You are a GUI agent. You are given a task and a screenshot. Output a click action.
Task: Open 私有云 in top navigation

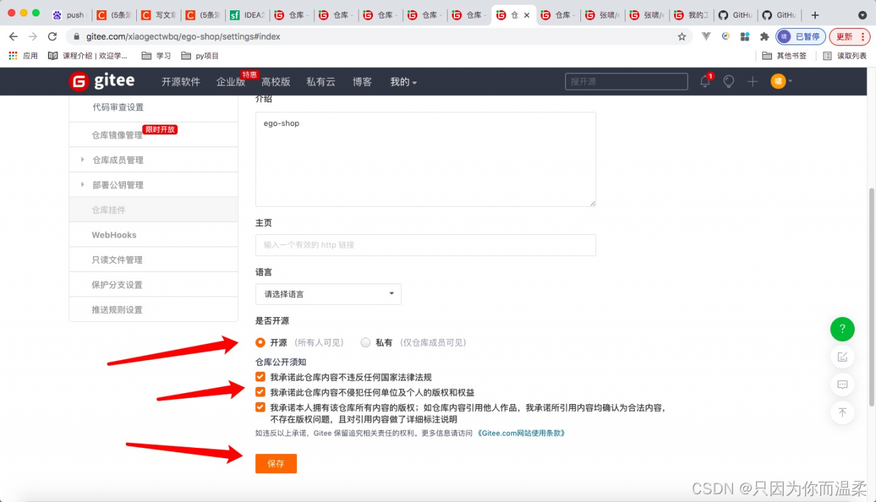321,81
